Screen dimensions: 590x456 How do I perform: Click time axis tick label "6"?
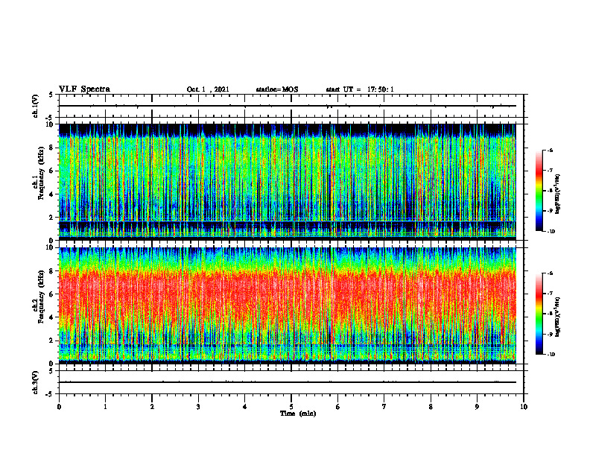[x=338, y=407]
